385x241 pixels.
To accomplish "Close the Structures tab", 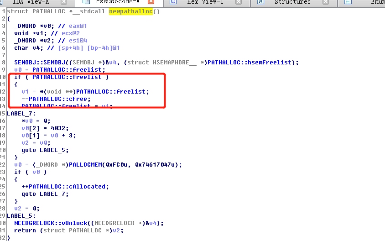I will pyautogui.click(x=326, y=2).
